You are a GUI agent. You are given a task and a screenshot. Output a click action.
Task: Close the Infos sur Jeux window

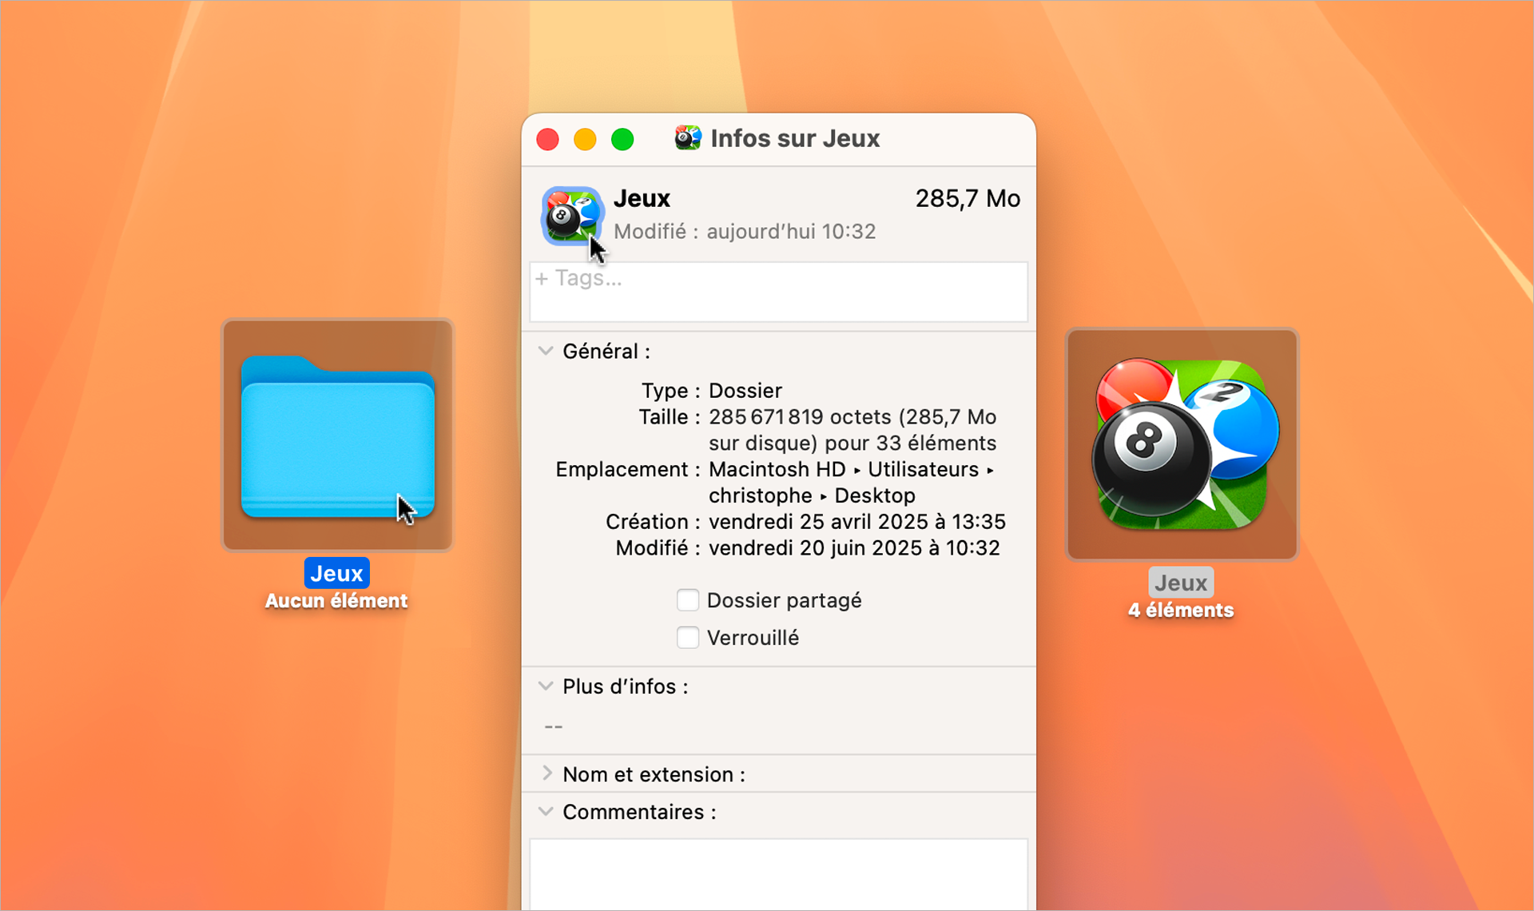pos(548,139)
